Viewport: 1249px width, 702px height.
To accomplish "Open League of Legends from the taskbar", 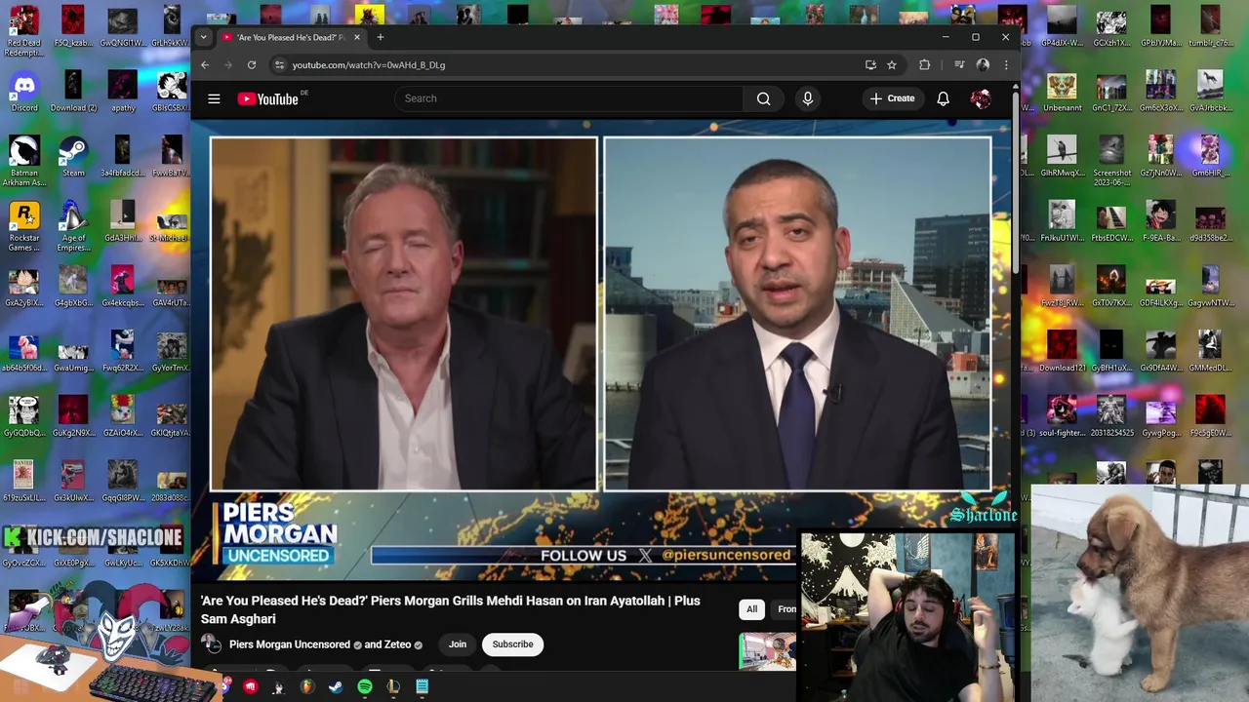I will 393,687.
